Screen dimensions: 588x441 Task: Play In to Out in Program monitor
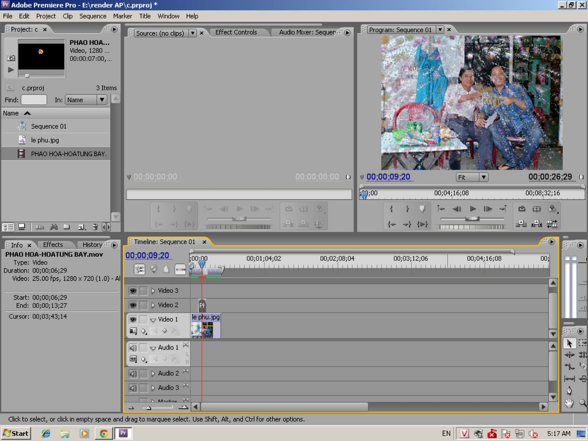[422, 224]
